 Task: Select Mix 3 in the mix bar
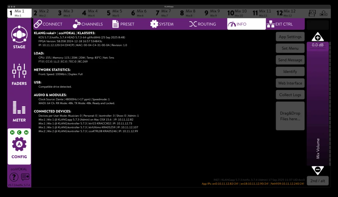pos(68,13)
